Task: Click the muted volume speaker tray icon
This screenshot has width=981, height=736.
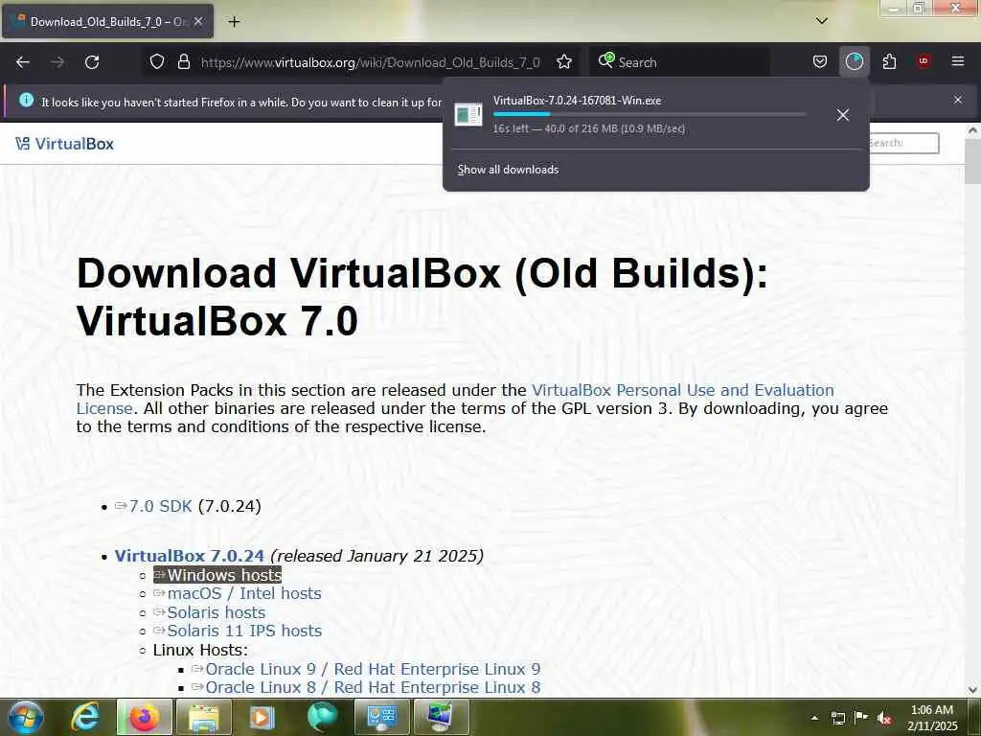Action: pos(884,718)
